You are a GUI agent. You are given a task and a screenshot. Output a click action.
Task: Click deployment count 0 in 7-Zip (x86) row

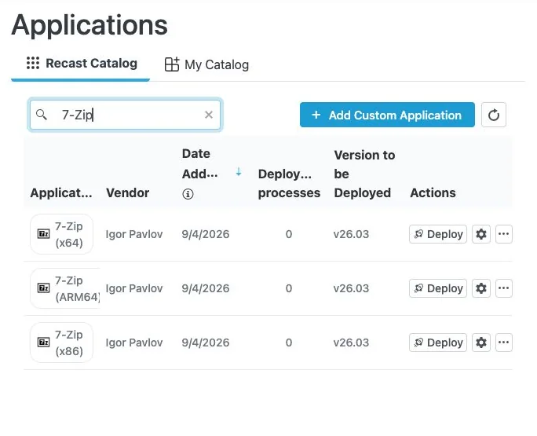tap(289, 343)
